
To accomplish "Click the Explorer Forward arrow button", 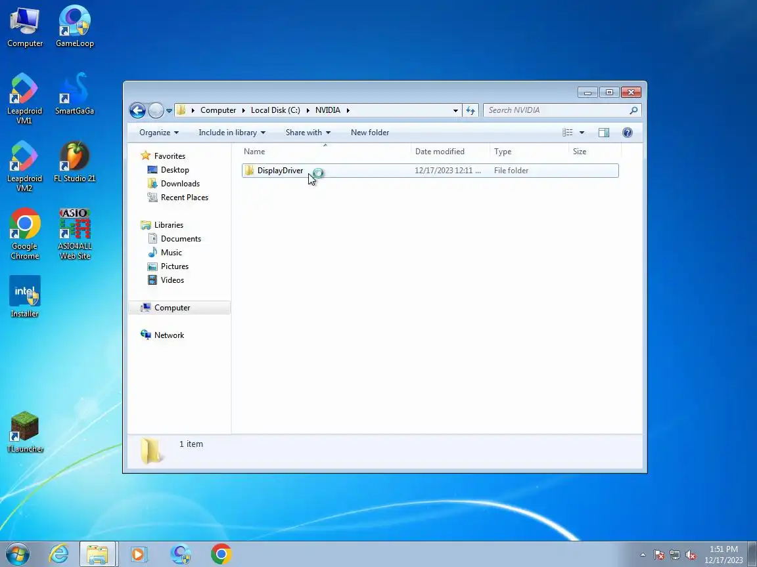I will (x=156, y=110).
